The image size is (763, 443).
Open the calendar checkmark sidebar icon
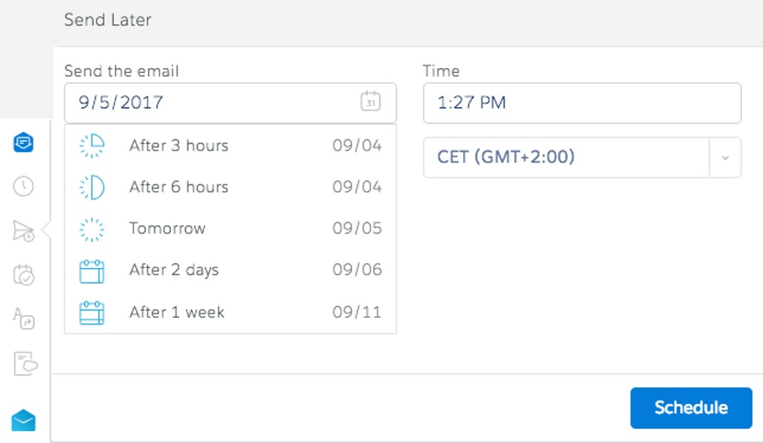pyautogui.click(x=24, y=276)
